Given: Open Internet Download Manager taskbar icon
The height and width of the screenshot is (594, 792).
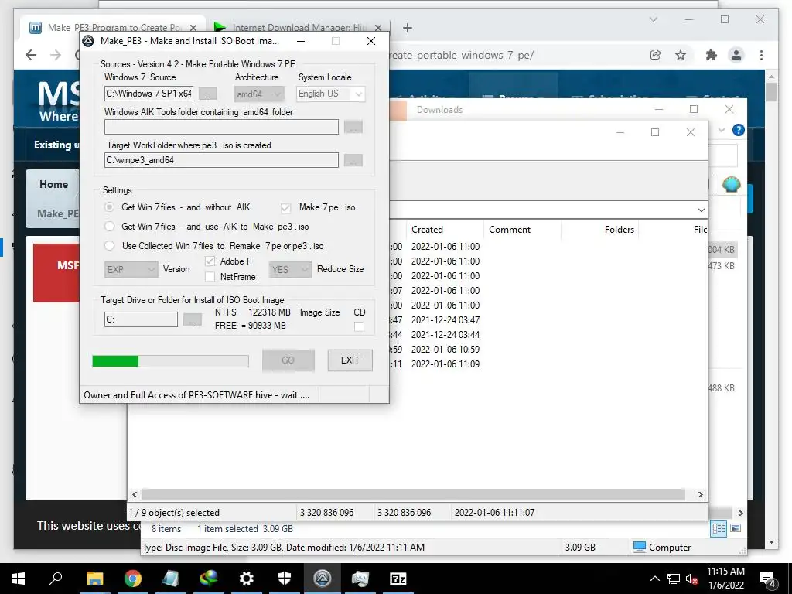Looking at the screenshot, I should tap(209, 579).
